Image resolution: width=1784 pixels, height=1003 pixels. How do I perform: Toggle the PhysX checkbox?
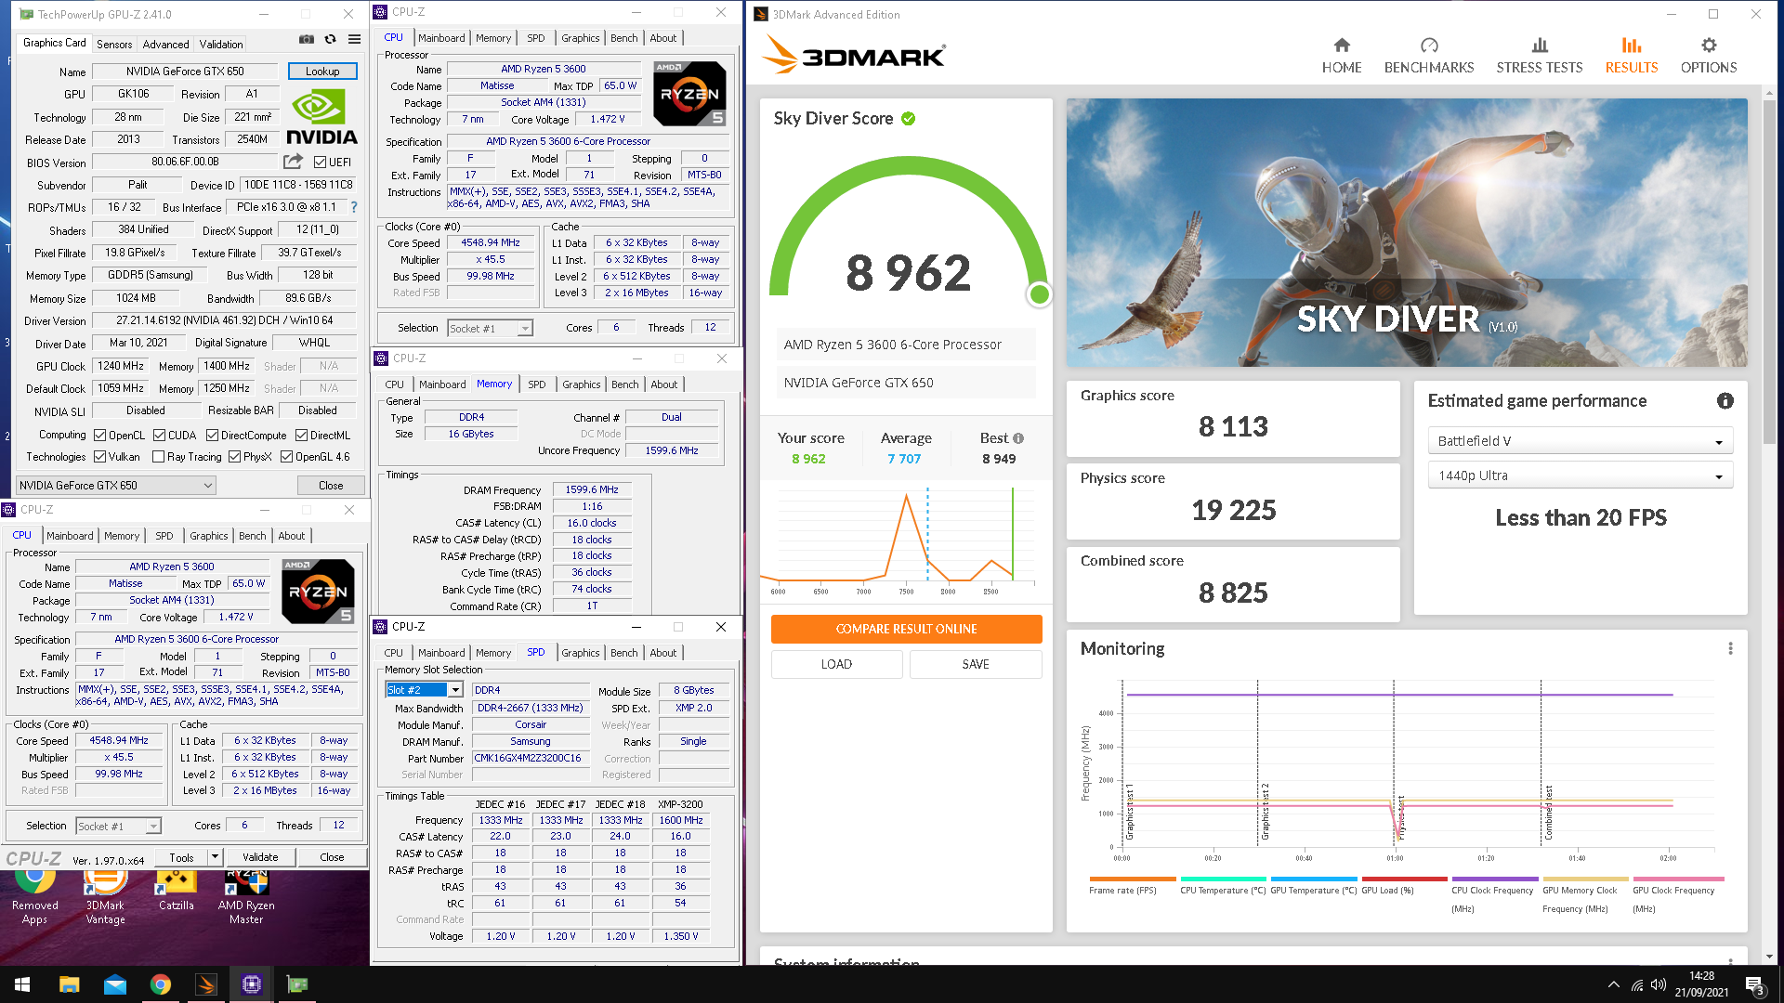pyautogui.click(x=234, y=456)
